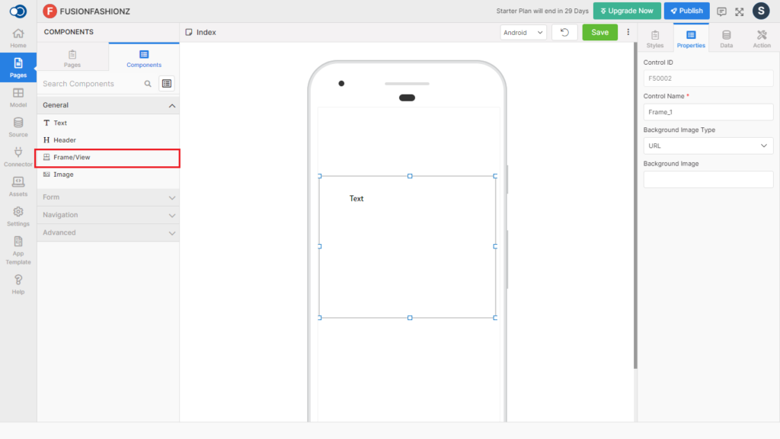The image size is (780, 439).
Task: Click the Publish button
Action: (x=686, y=11)
